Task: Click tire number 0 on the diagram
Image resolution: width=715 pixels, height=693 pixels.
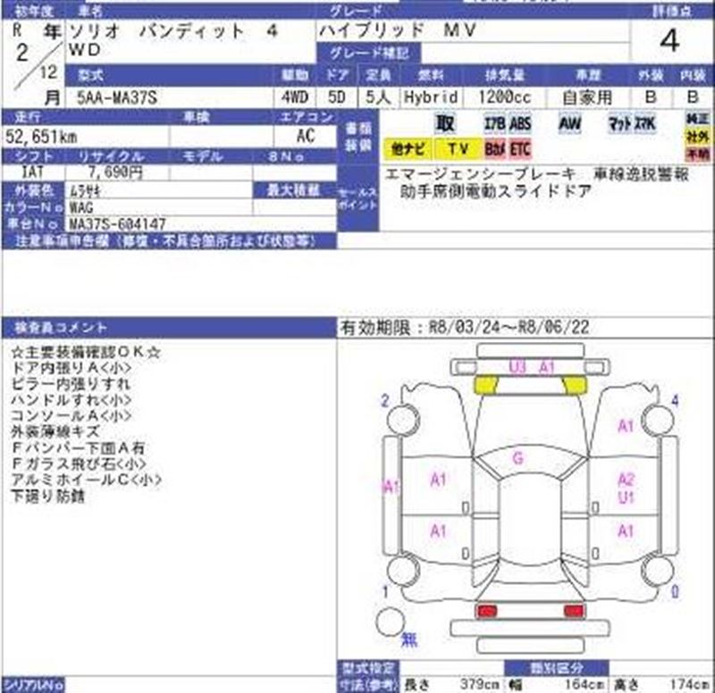Action: pos(675,592)
